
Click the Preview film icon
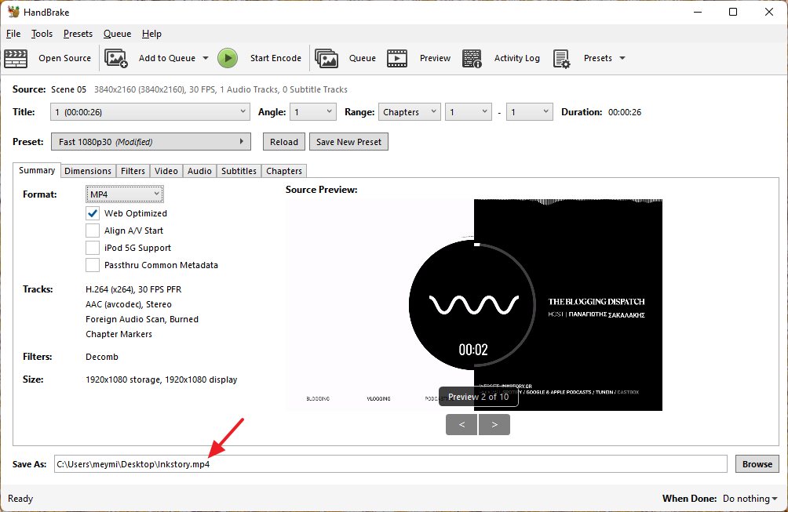point(397,58)
